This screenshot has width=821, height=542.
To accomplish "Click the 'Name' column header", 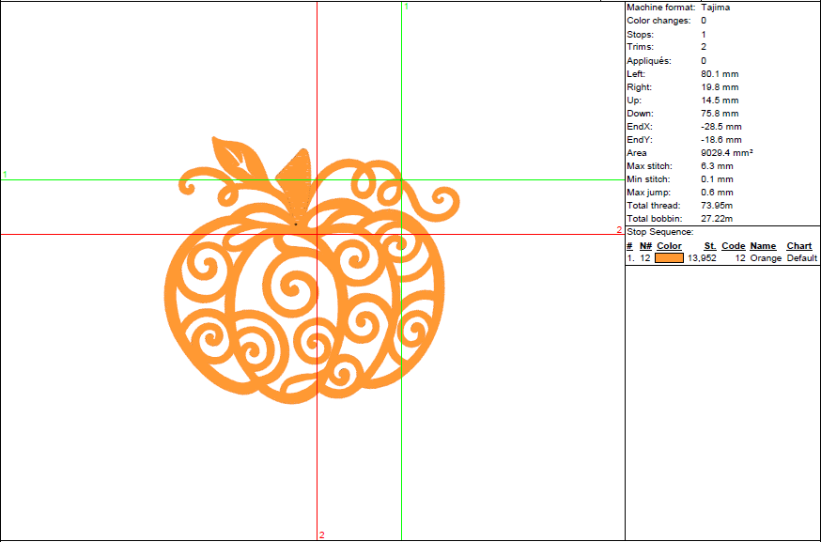I will [x=762, y=246].
